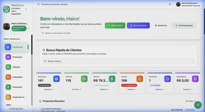
Task: Open Relatórios button
Action: tap(161, 25)
